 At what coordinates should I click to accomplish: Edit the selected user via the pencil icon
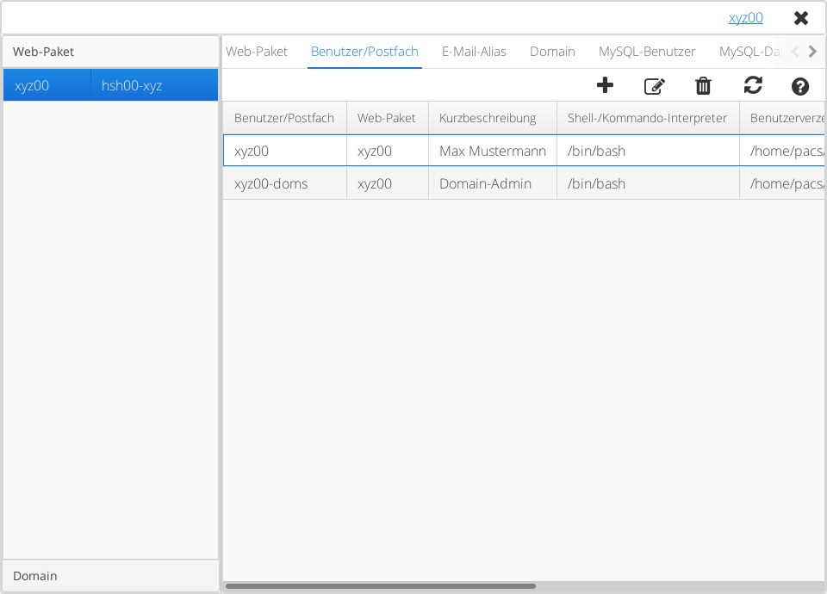point(655,86)
